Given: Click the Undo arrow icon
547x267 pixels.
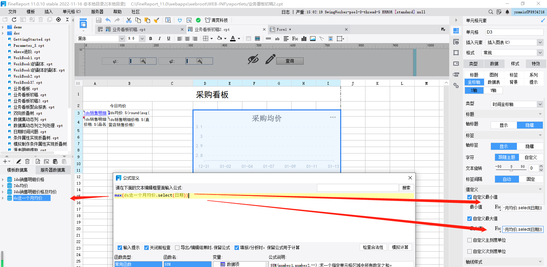Looking at the screenshot, I should (108, 20).
